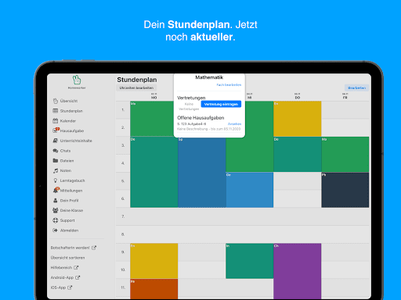Click the Fach bearbeiten link
Screen dimensions: 401x300
click(x=229, y=85)
